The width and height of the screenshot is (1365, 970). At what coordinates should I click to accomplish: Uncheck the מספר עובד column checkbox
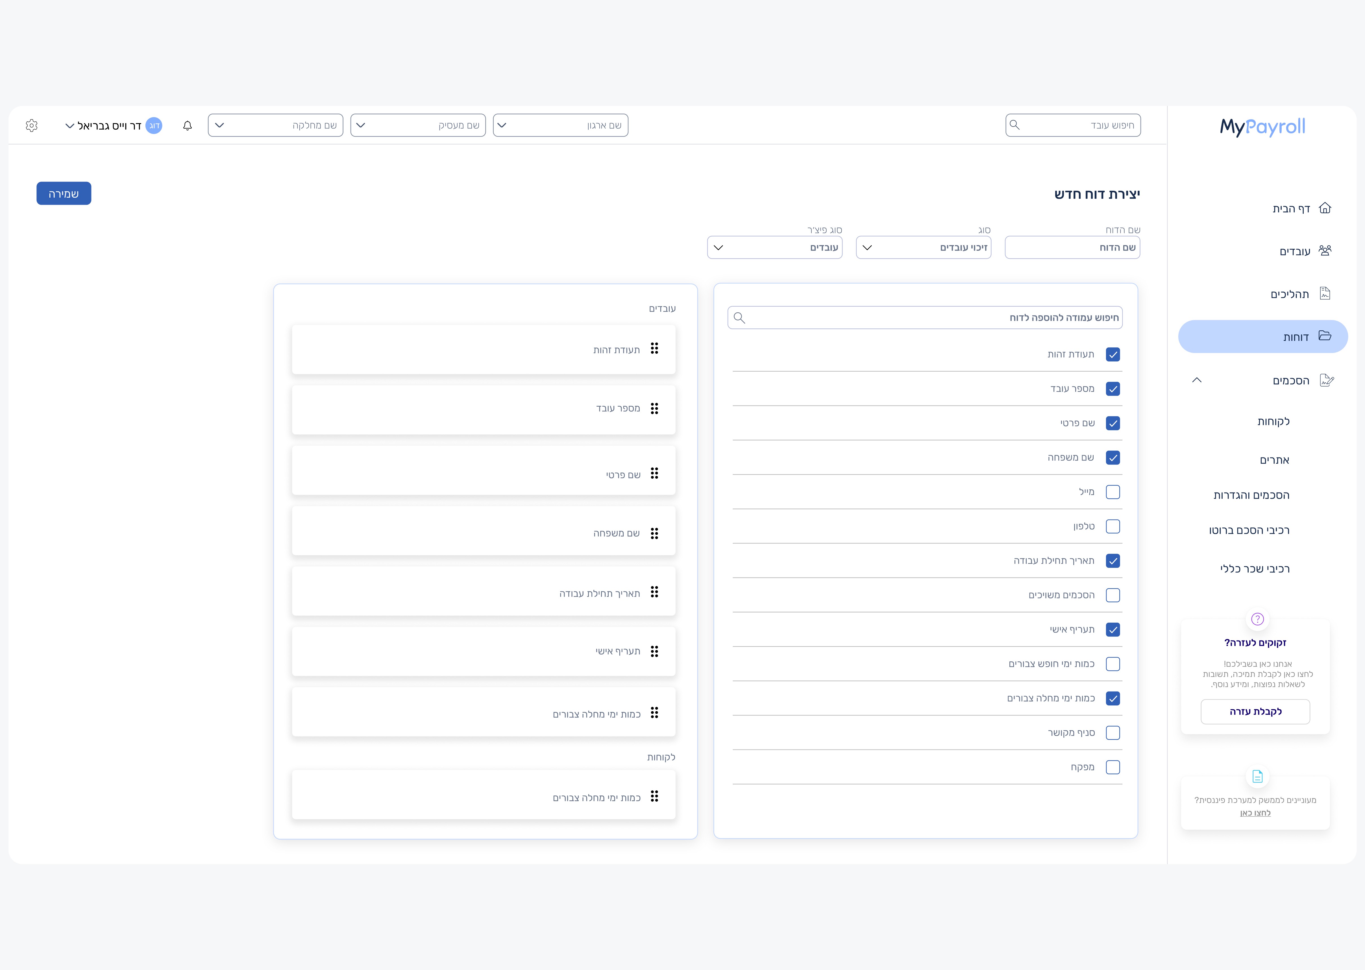click(1113, 389)
